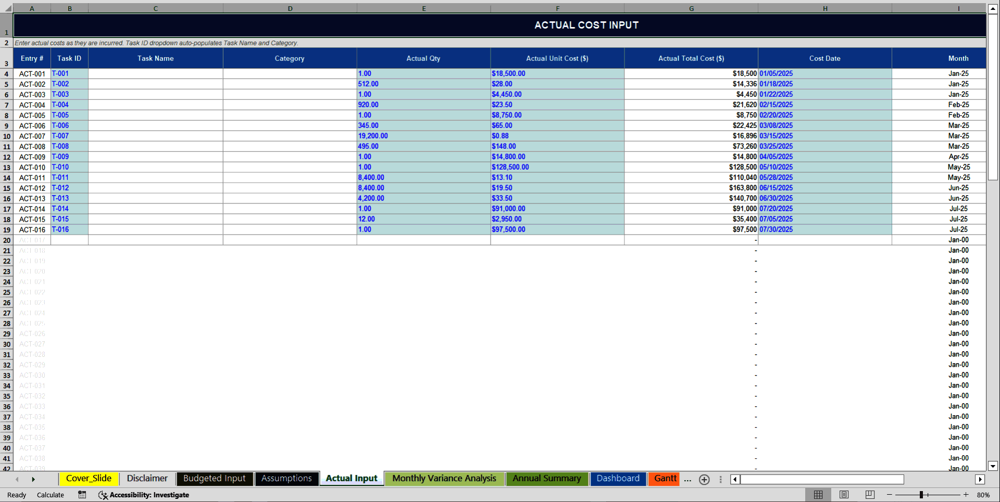
Task: Click Calculate in the status bar
Action: 50,495
